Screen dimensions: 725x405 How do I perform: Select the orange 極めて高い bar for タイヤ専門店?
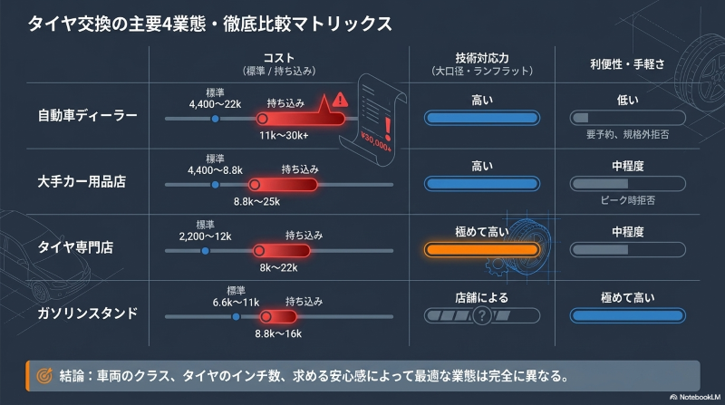(x=482, y=249)
